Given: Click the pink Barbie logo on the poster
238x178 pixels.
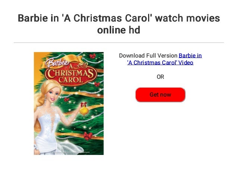Looking at the screenshot, I should click(x=57, y=62).
